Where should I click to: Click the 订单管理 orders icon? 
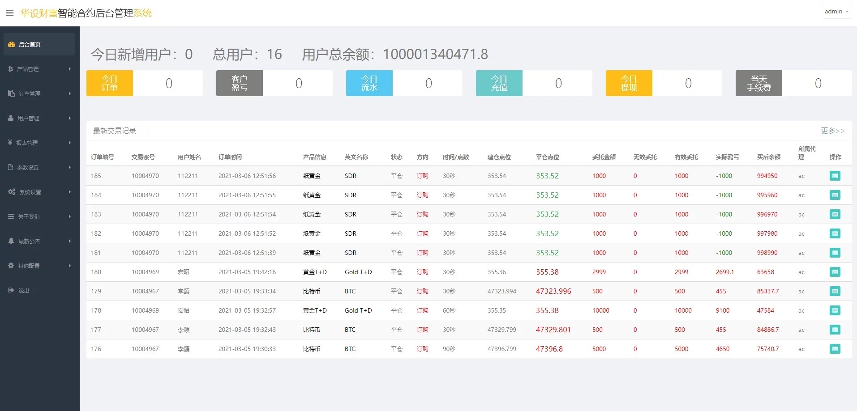point(10,93)
